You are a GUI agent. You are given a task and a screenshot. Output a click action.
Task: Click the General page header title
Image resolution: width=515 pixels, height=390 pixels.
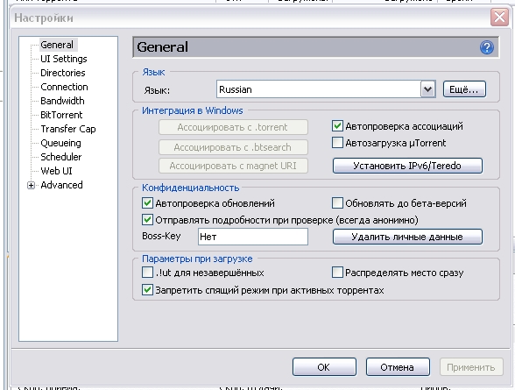(x=163, y=47)
